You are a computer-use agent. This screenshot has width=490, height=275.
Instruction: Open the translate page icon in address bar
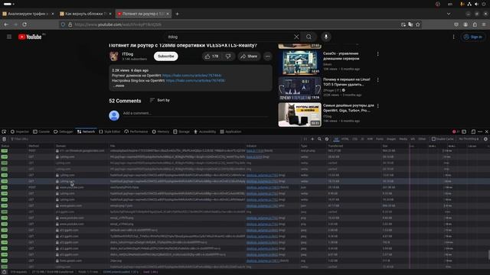pyautogui.click(x=410, y=24)
